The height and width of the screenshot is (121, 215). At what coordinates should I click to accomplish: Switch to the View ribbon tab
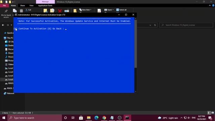[x=31, y=5]
